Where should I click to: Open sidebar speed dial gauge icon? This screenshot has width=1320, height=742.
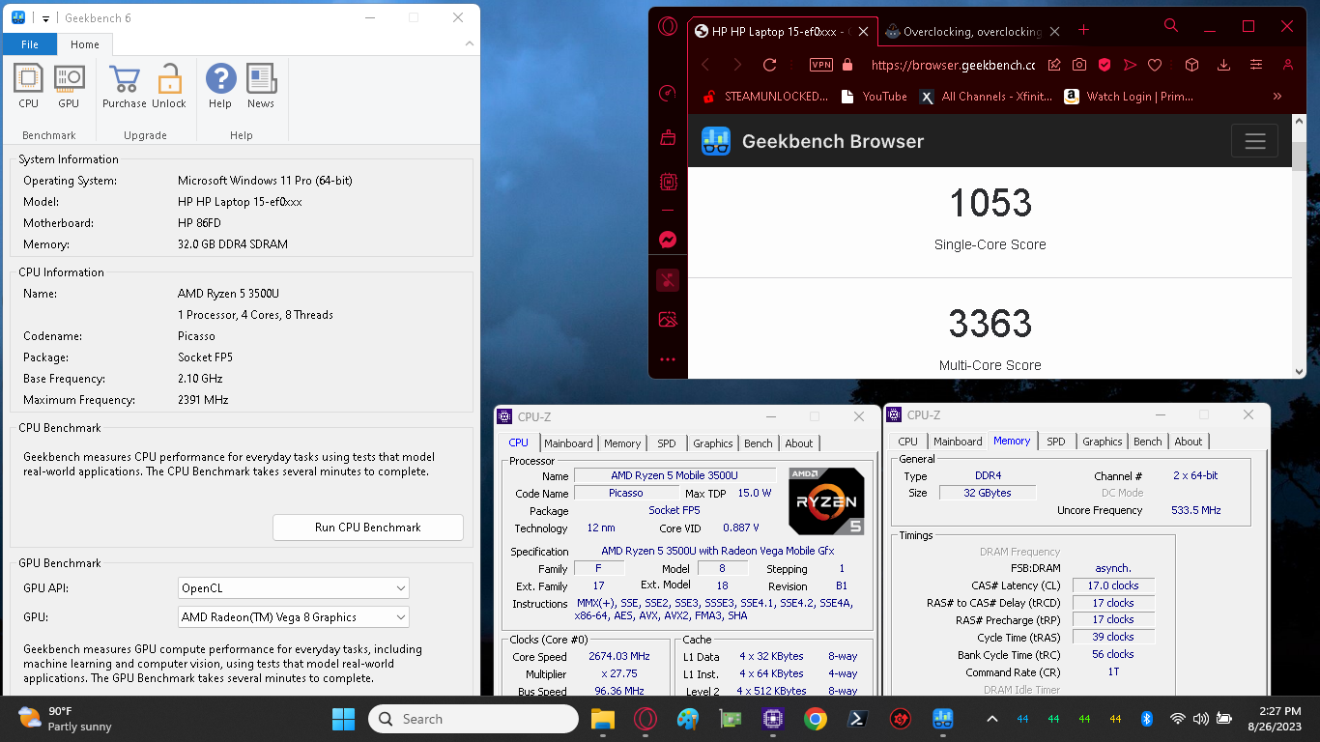coord(668,94)
